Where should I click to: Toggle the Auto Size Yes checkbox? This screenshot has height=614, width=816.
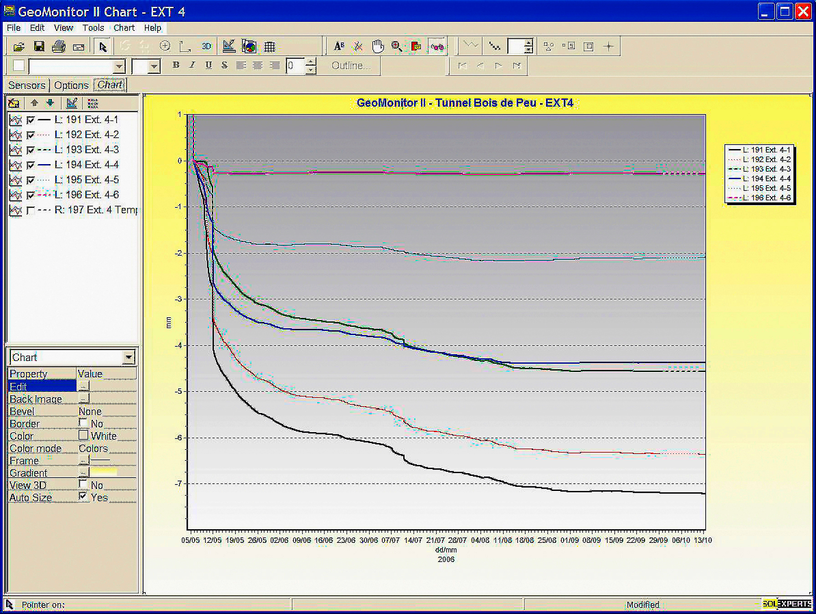click(x=83, y=496)
